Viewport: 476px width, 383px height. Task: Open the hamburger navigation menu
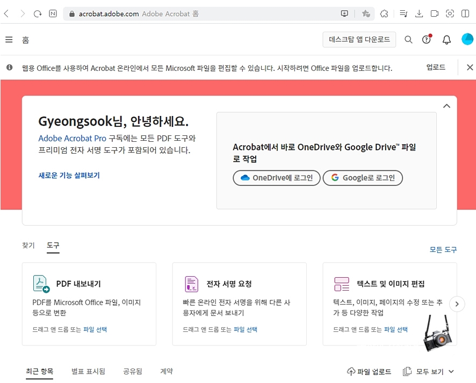pos(9,40)
